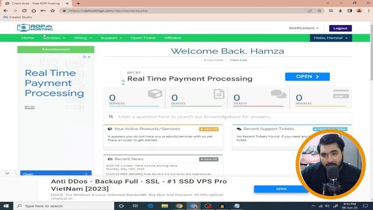Open Cortana circle on taskbar

point(121,206)
